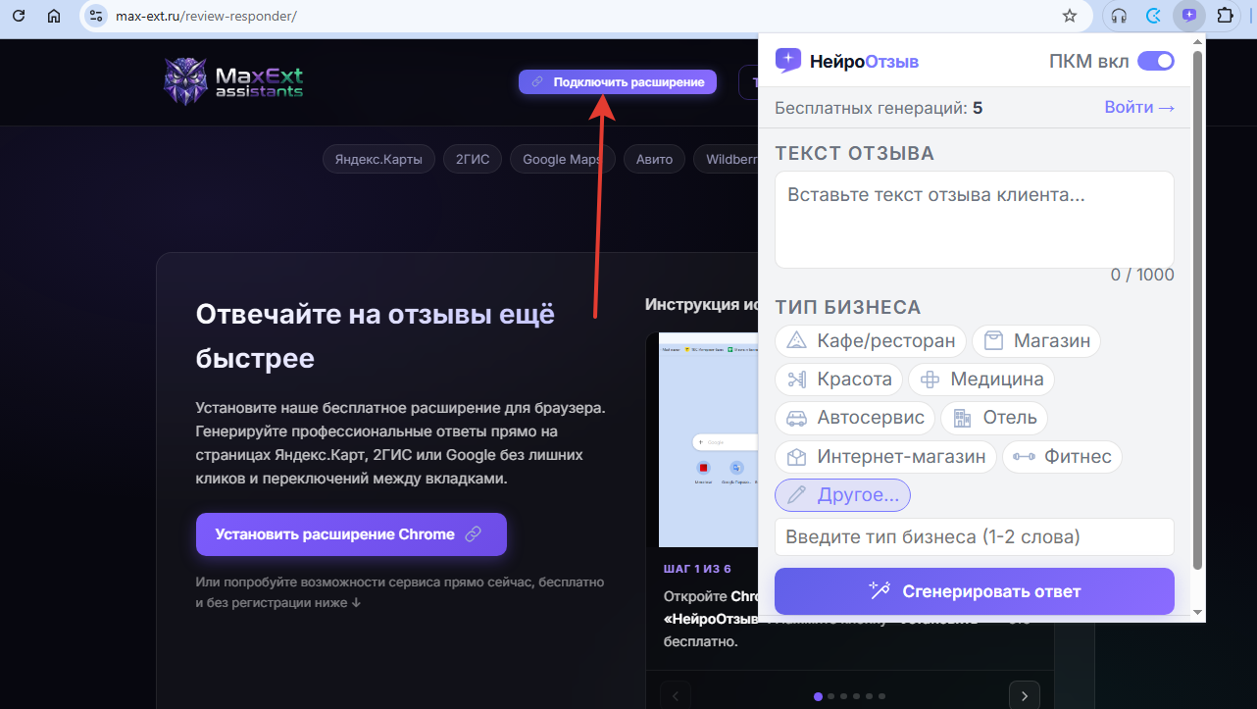Screen dimensions: 1257x709
Task: Focus the review text area
Action: point(975,220)
